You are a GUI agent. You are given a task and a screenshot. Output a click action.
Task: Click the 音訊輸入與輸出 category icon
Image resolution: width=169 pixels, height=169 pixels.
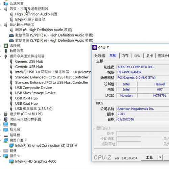(6, 25)
